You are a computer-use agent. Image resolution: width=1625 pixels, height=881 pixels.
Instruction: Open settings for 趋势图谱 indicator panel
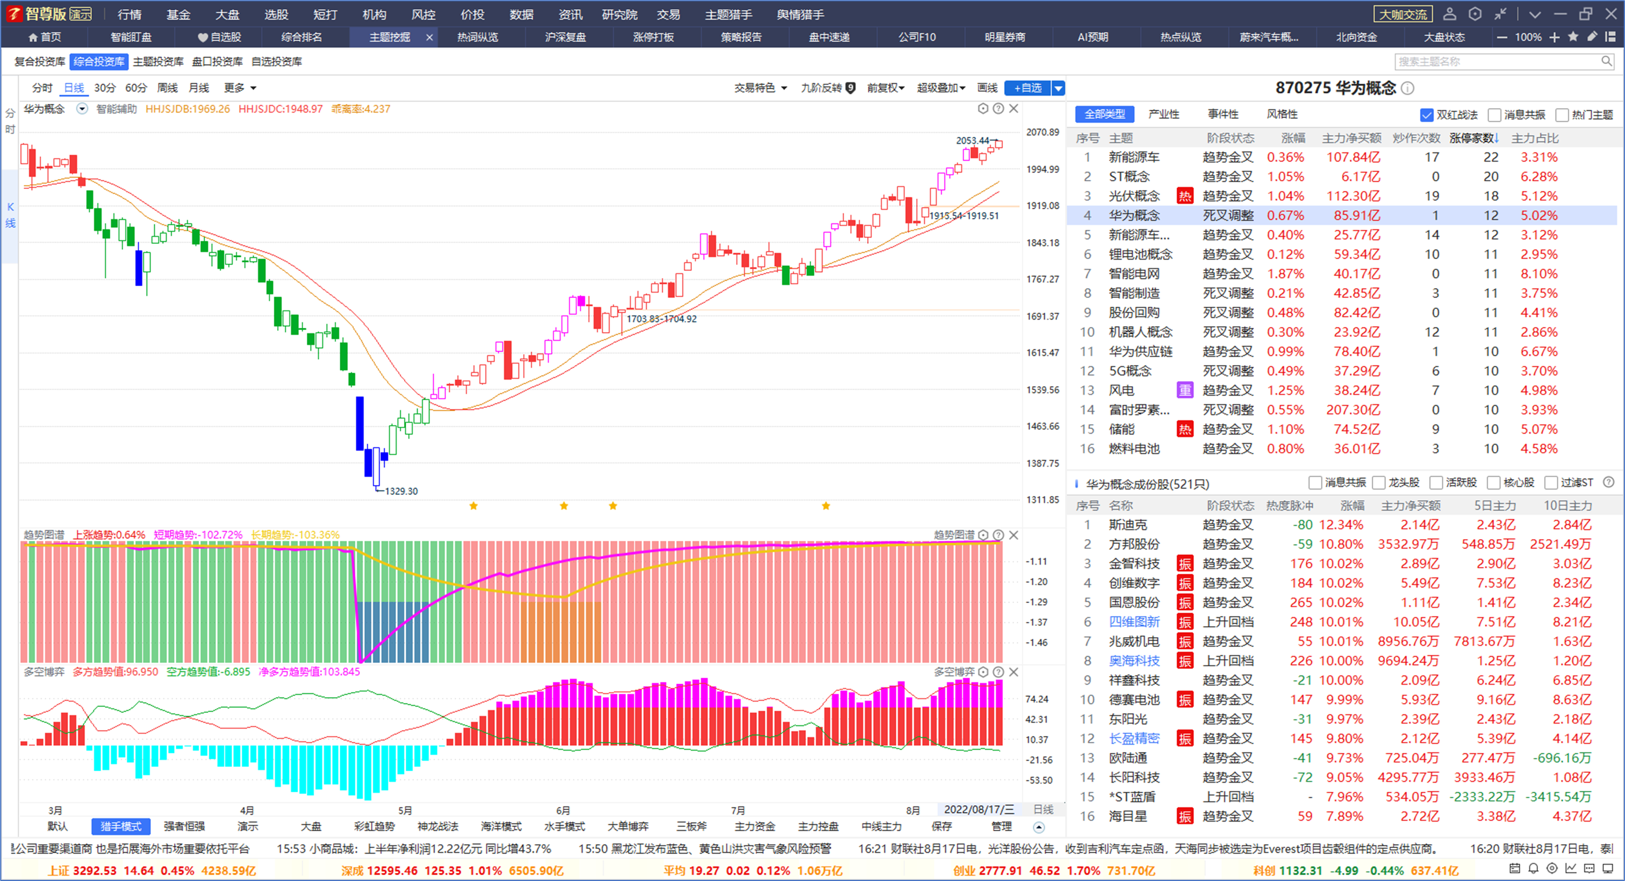[983, 535]
